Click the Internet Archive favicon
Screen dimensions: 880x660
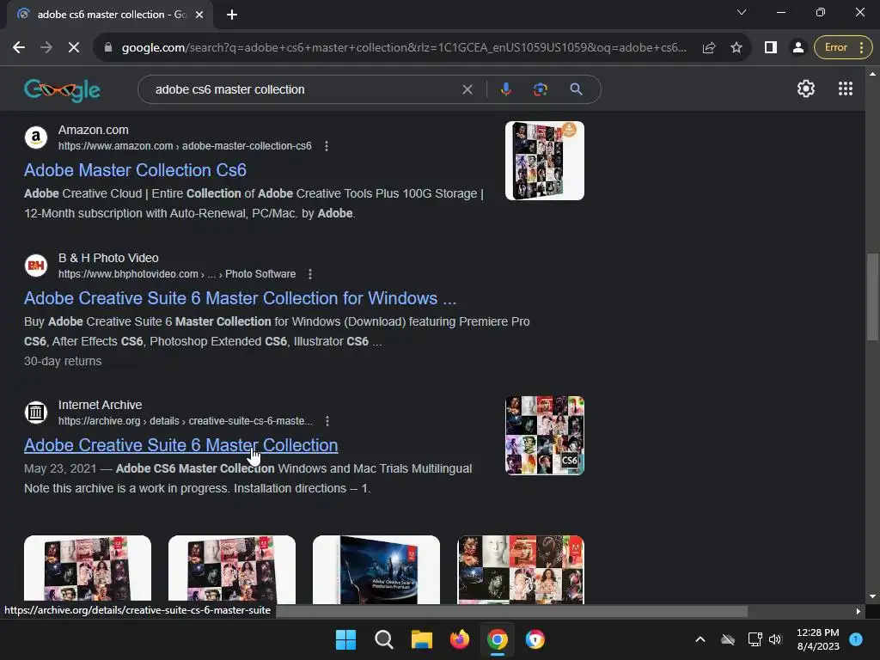coord(36,412)
